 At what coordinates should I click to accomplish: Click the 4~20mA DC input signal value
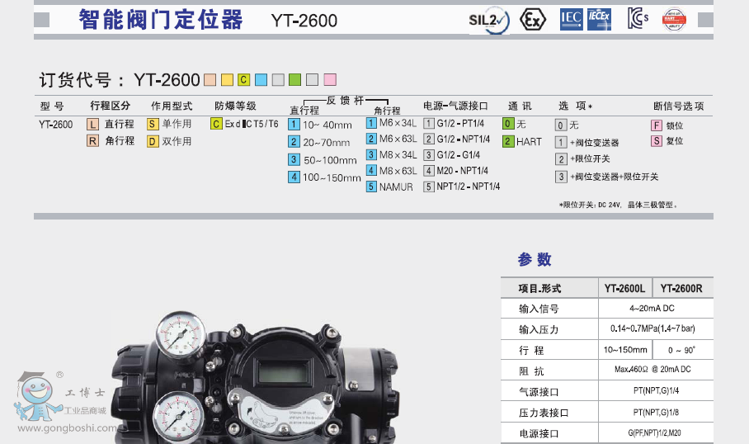point(652,309)
